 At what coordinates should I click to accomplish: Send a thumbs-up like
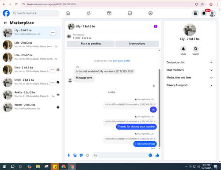157,155
